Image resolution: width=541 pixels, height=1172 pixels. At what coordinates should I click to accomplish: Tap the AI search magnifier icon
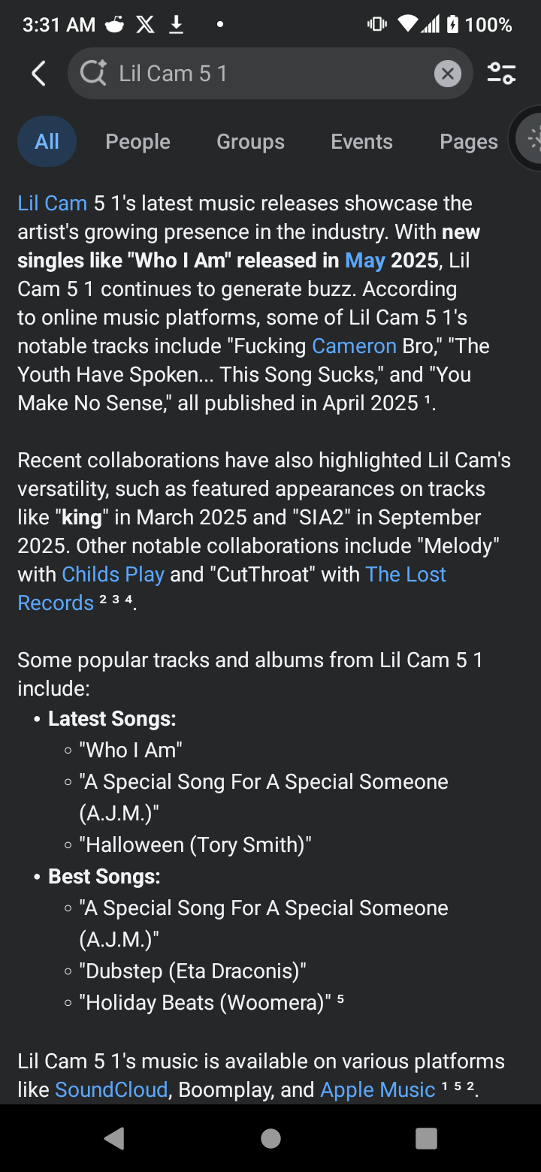click(93, 74)
